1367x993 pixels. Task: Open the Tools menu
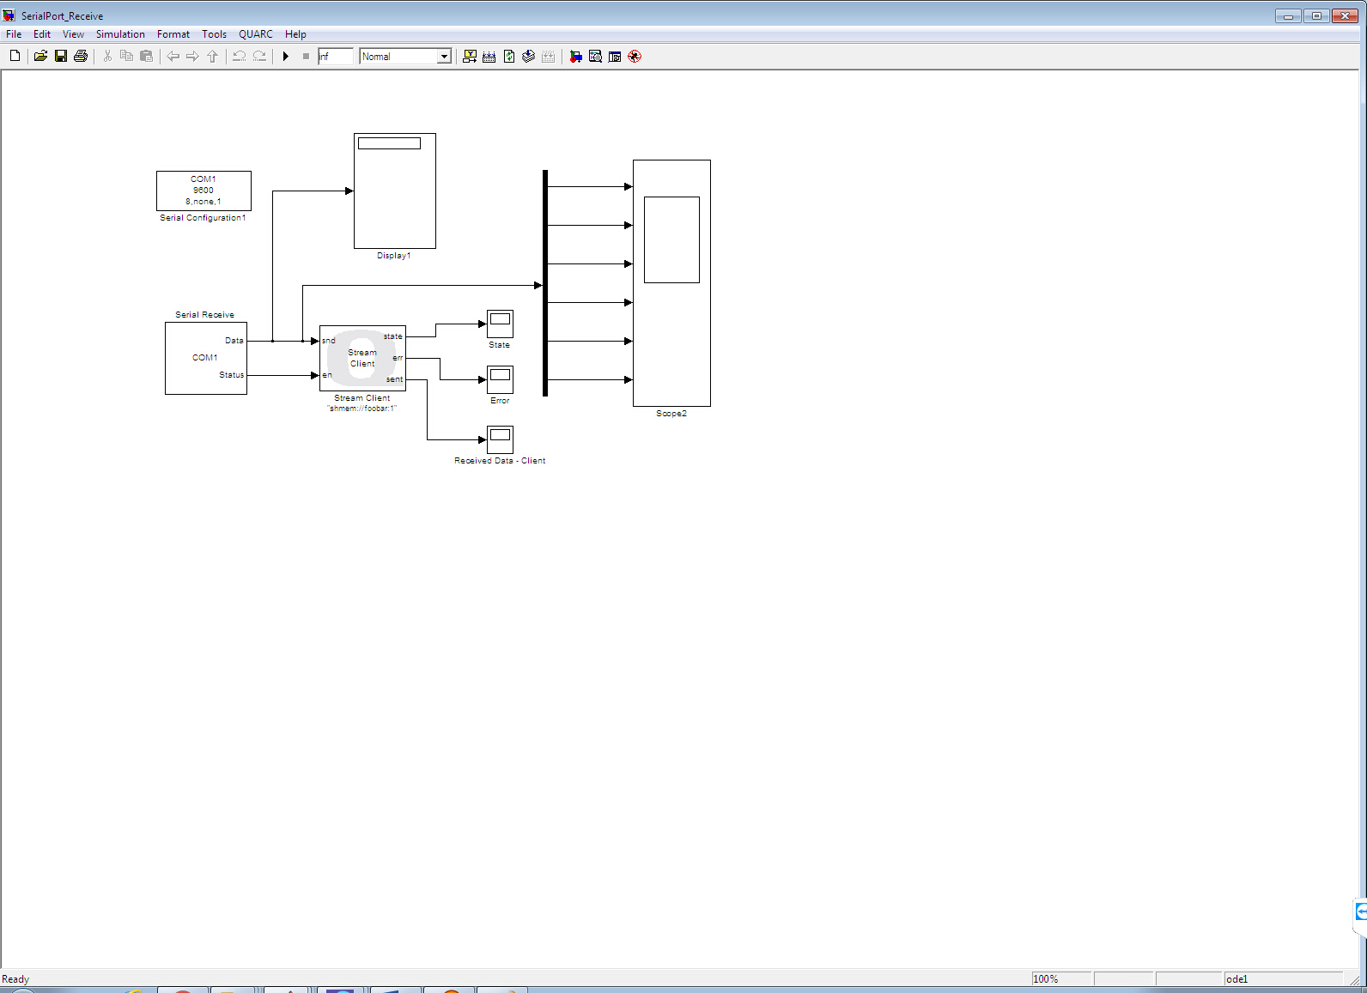click(214, 34)
